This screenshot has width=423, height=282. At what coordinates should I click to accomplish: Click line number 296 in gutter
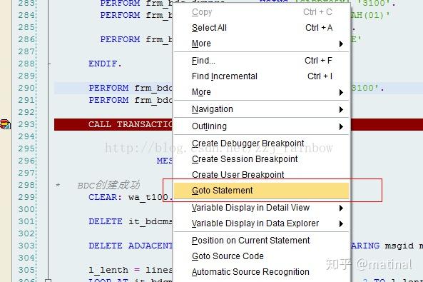pos(26,161)
